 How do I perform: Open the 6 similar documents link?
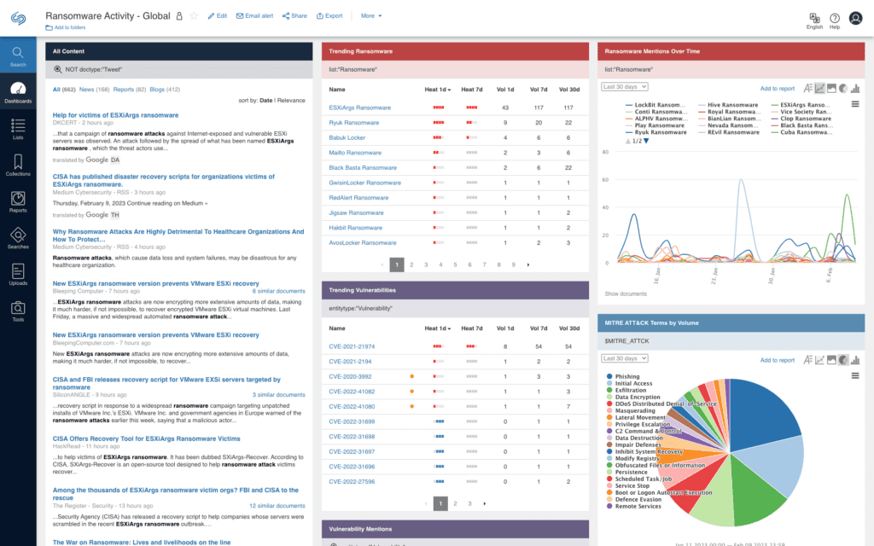pos(279,292)
